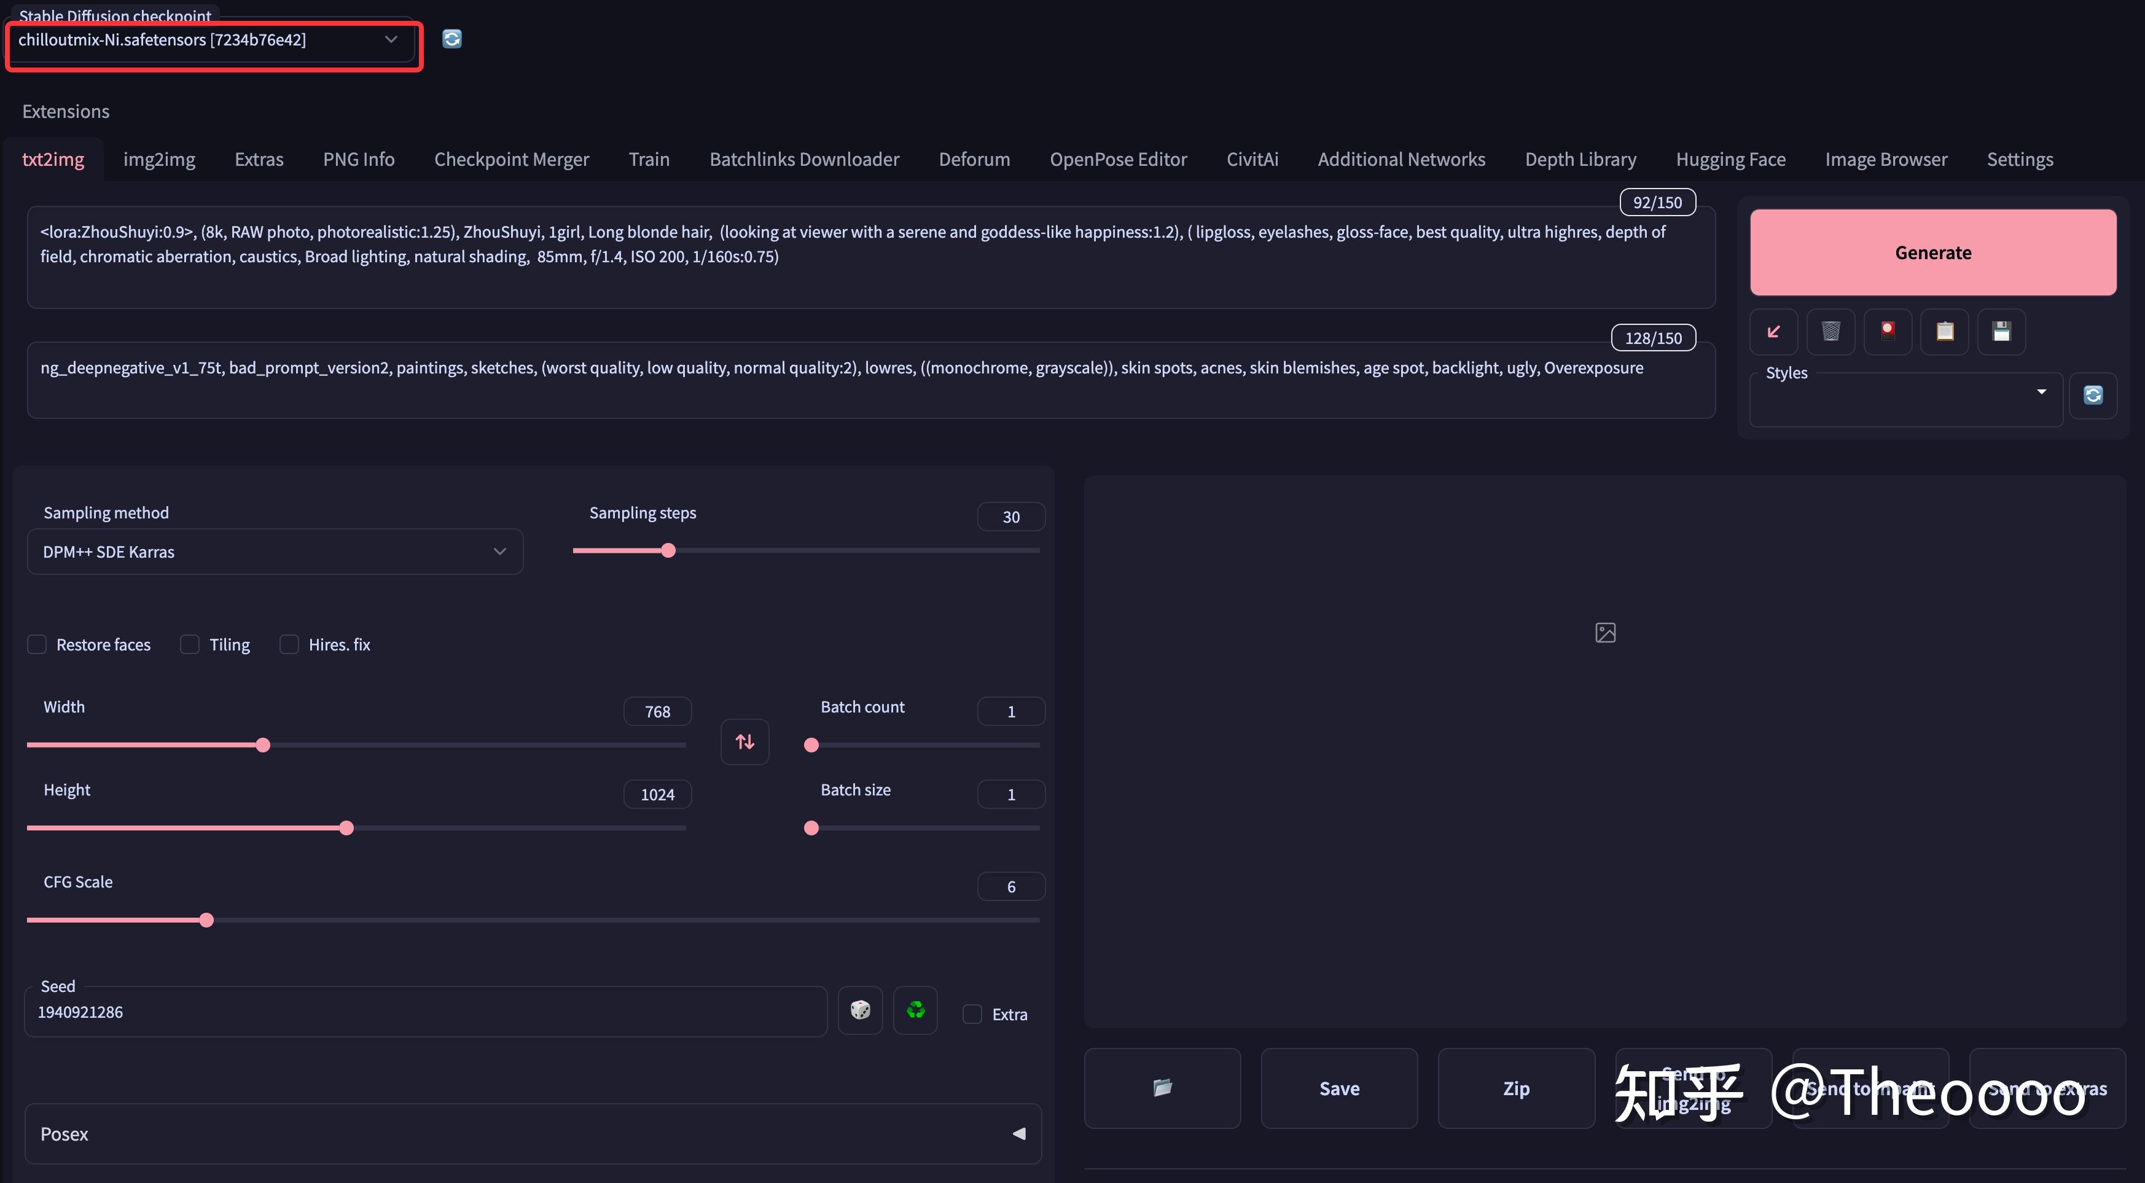Click the read-prompt arrow icon under Generate

coord(1773,331)
